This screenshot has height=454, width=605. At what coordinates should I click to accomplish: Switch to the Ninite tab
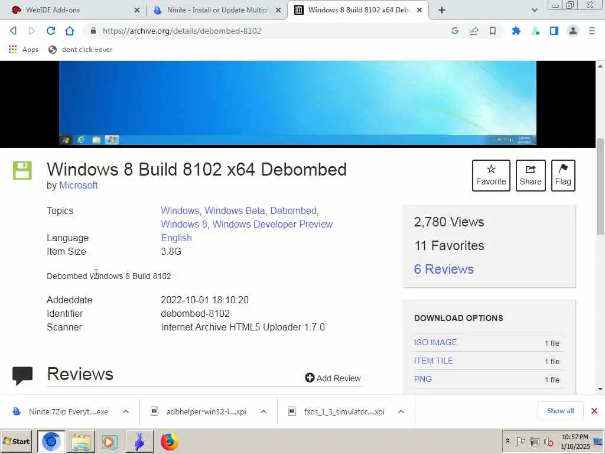(217, 10)
